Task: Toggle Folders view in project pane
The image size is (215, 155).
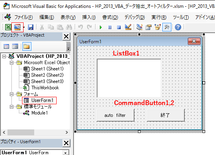Action: 27,46
